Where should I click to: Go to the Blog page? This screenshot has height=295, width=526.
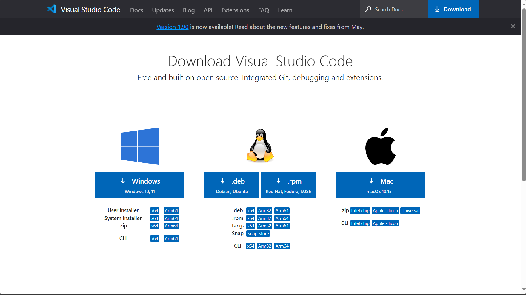click(189, 10)
